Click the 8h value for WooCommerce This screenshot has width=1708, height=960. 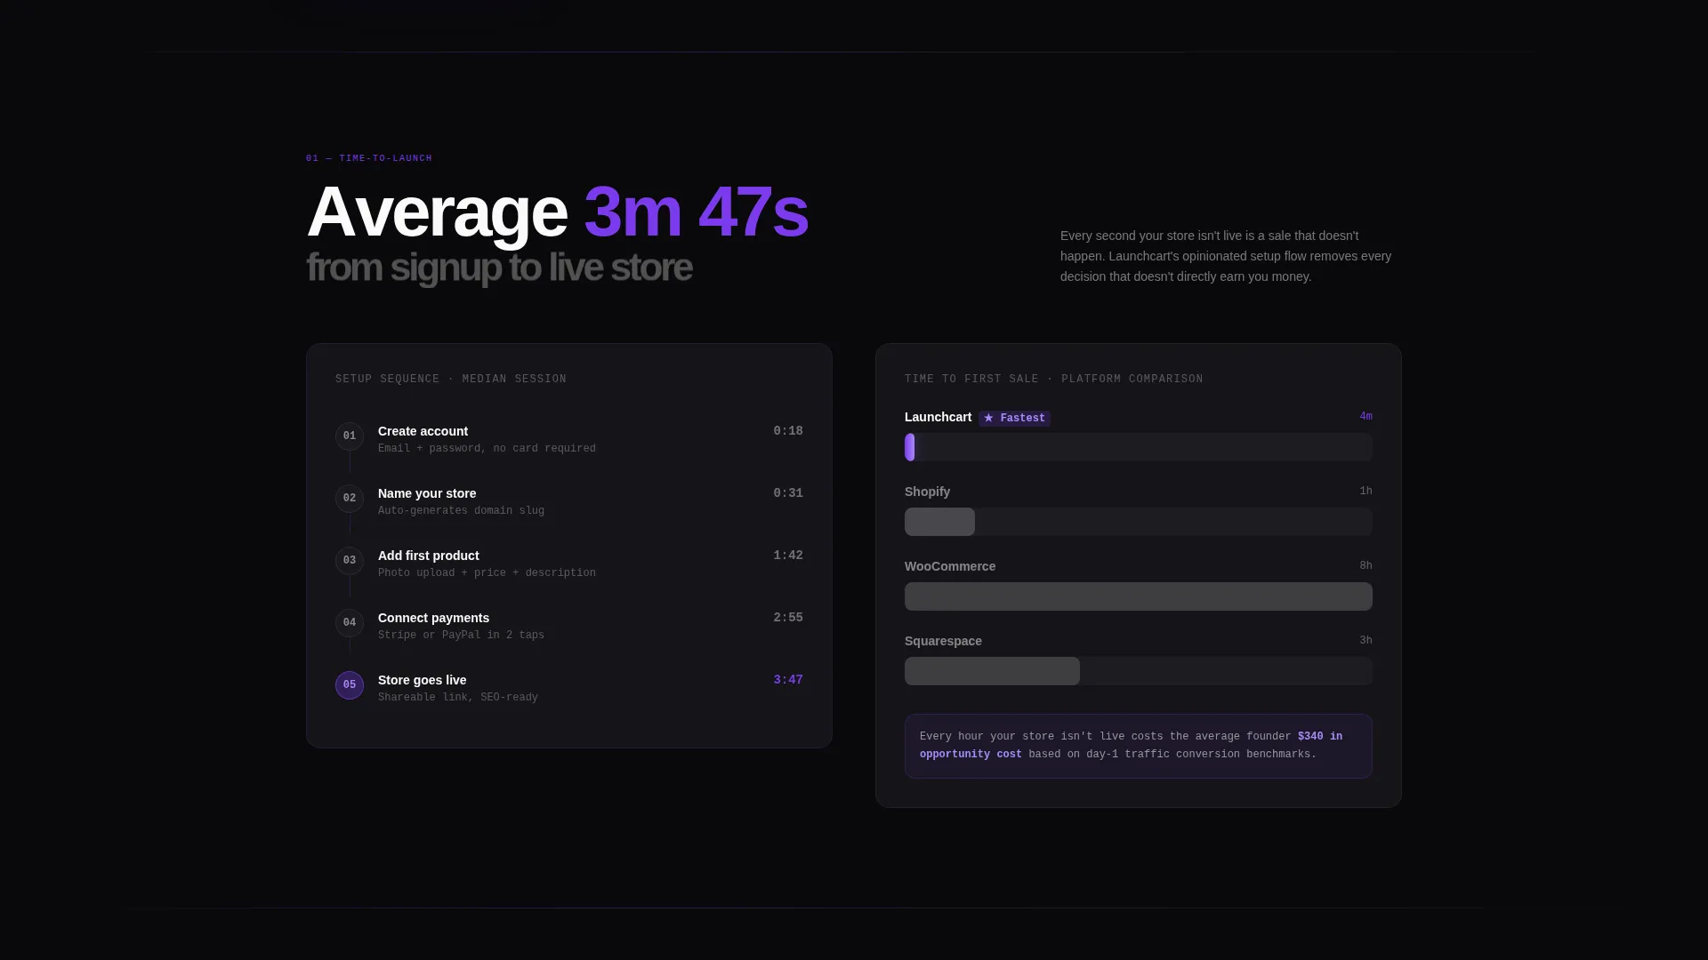(1366, 566)
